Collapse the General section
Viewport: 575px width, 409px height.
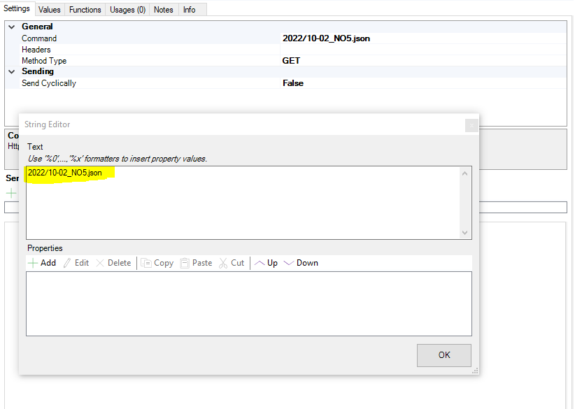[x=12, y=27]
